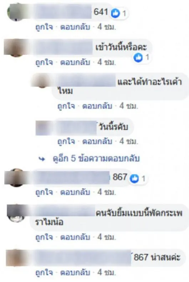Click the like reaction icon beside เข้าวันนี้หรือคะ comment

tap(138, 57)
